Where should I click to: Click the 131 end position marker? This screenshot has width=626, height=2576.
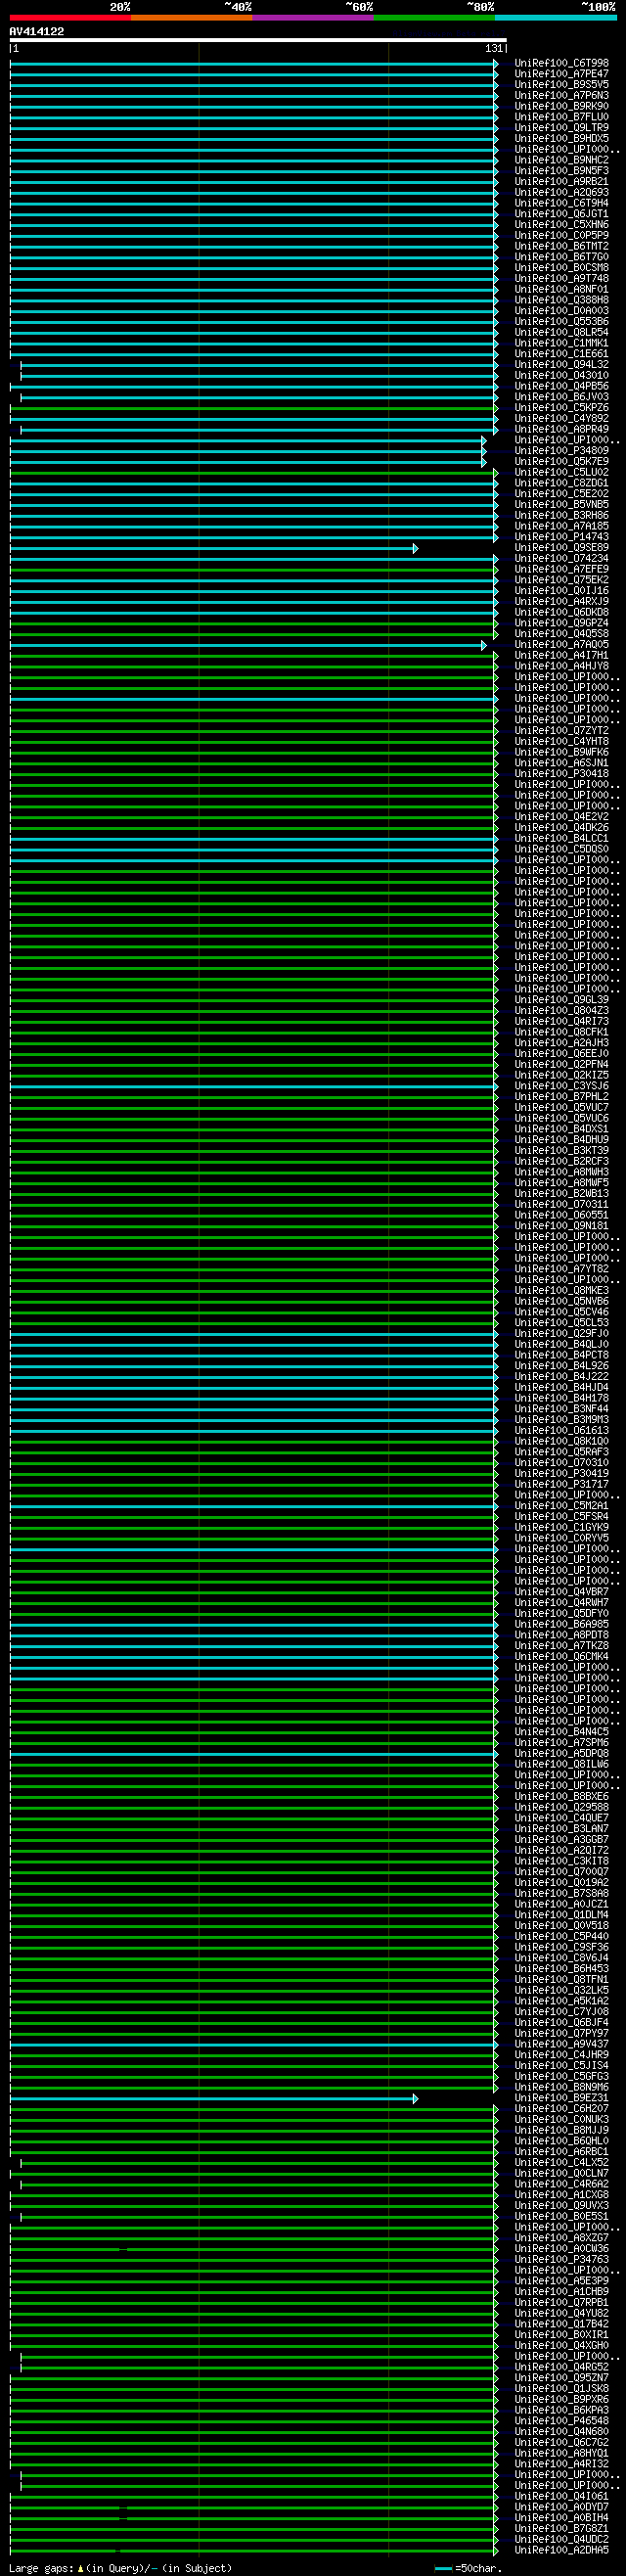coord(494,49)
